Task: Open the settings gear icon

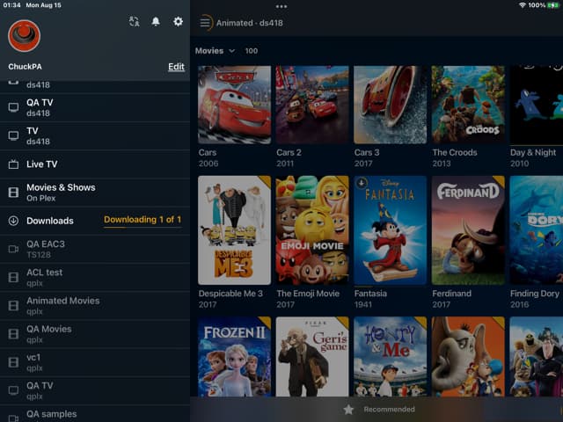Action: pyautogui.click(x=178, y=21)
